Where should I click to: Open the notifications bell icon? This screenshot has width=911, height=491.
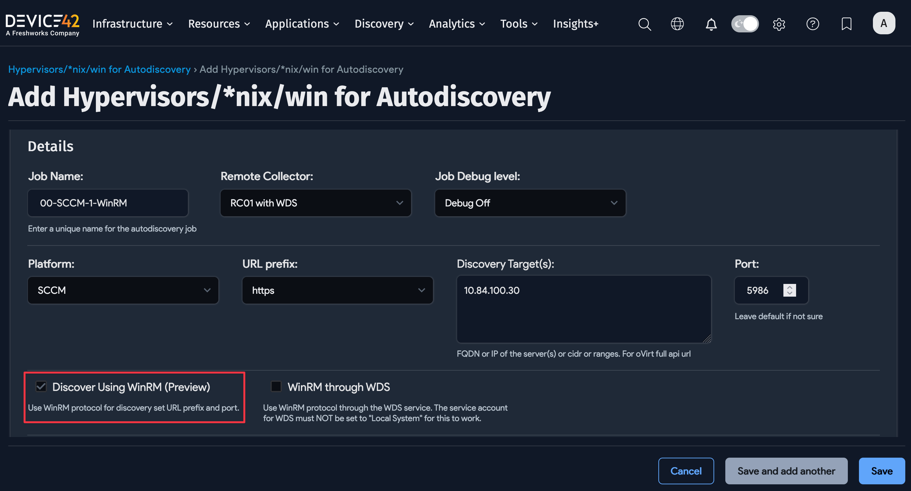711,24
